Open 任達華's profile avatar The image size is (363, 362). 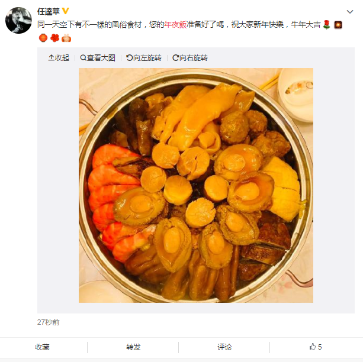click(x=18, y=20)
